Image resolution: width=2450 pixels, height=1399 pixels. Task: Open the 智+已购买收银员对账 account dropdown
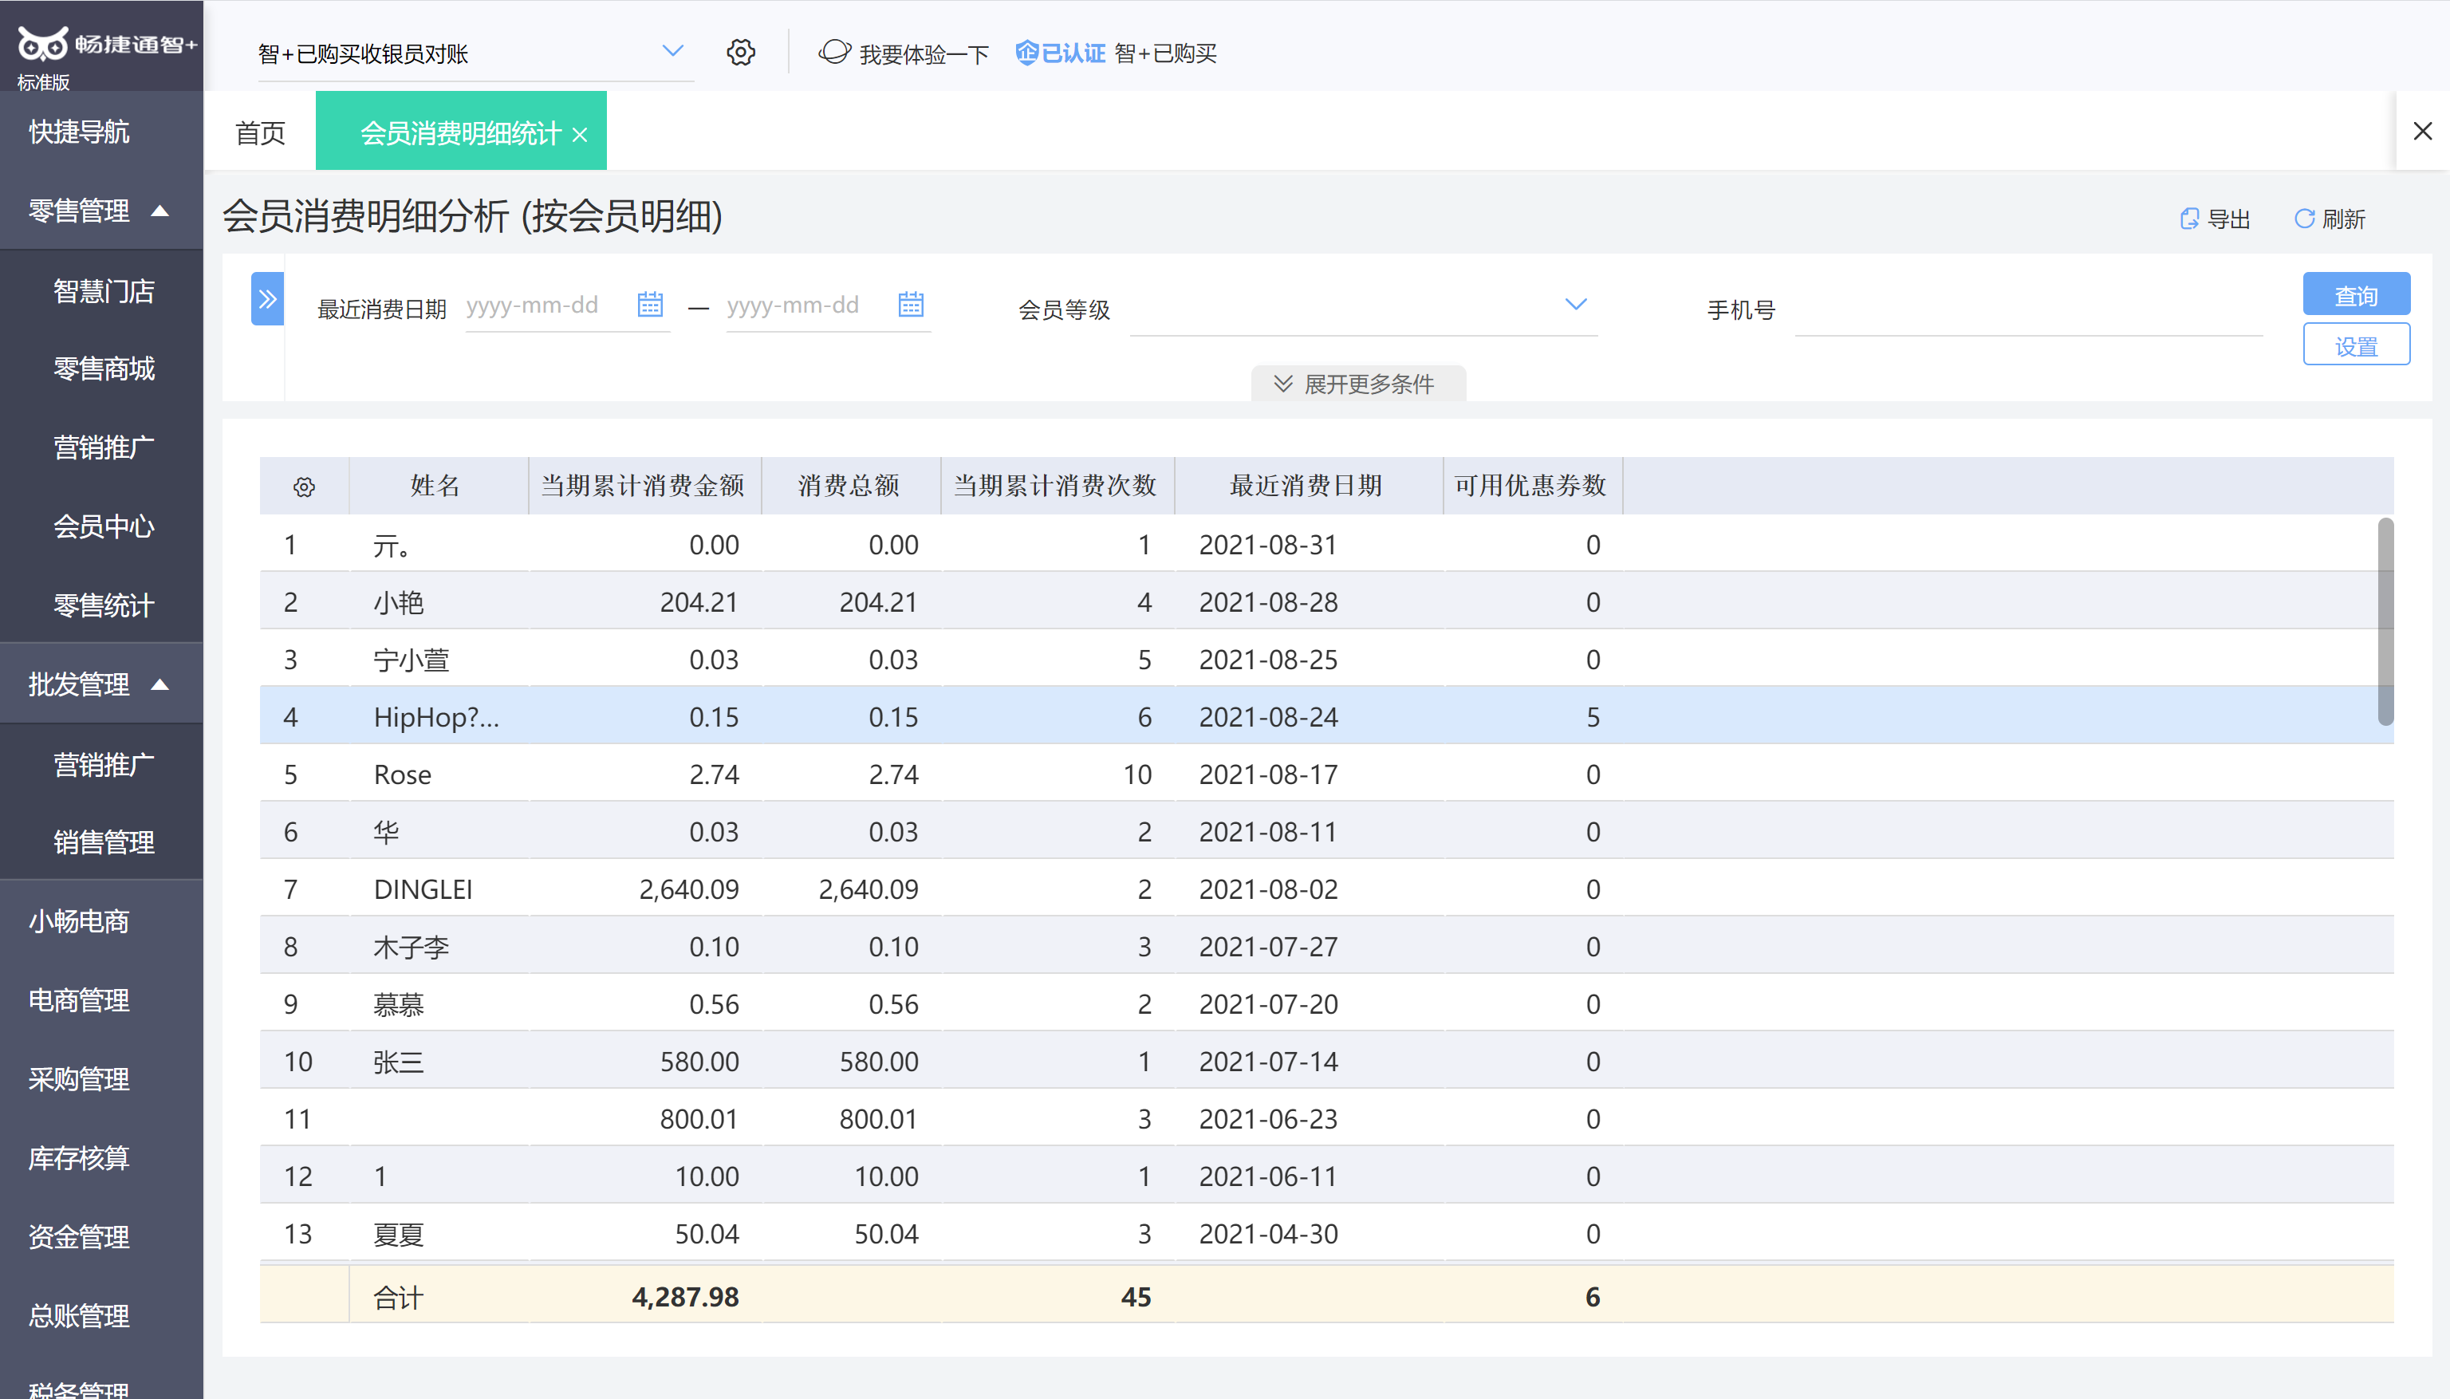pyautogui.click(x=672, y=51)
